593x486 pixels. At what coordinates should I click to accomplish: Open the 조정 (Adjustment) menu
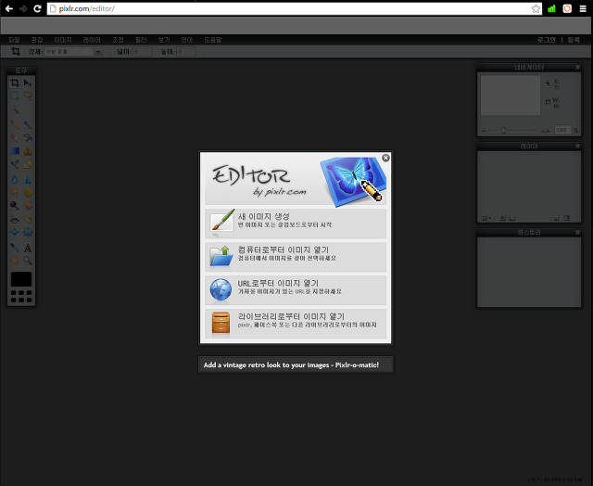point(118,40)
